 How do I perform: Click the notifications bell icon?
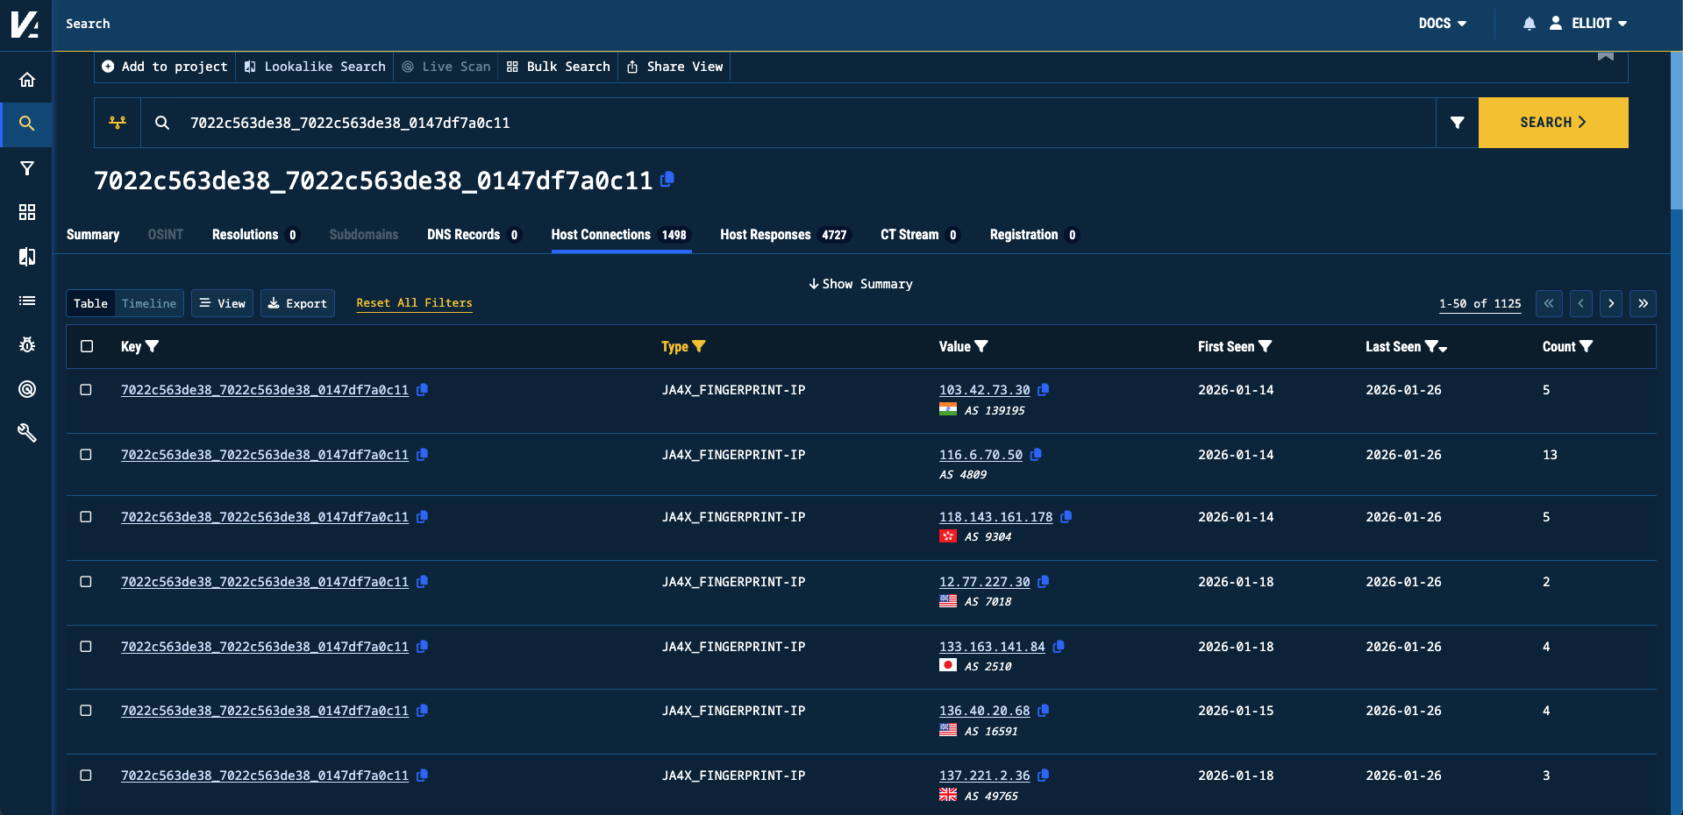tap(1528, 23)
